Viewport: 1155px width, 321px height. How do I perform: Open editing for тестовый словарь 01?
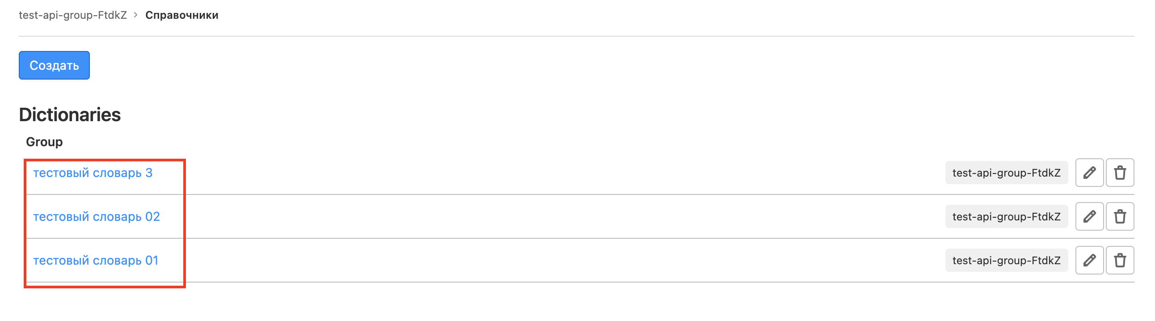pos(1089,261)
